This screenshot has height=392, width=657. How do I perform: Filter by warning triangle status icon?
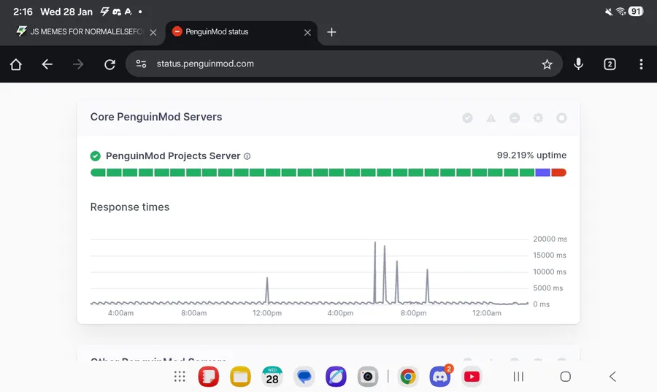(491, 118)
